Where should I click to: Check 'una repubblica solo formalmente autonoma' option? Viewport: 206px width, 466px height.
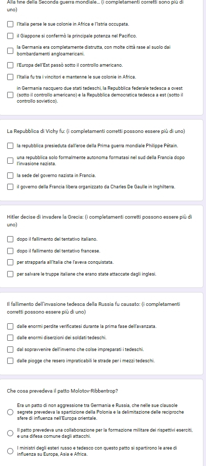[x=10, y=161]
